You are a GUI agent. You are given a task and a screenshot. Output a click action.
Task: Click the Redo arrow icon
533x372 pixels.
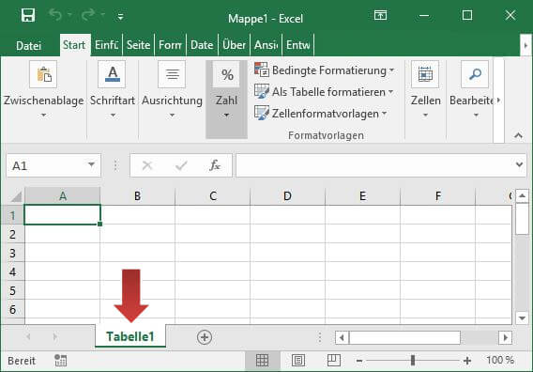point(88,15)
